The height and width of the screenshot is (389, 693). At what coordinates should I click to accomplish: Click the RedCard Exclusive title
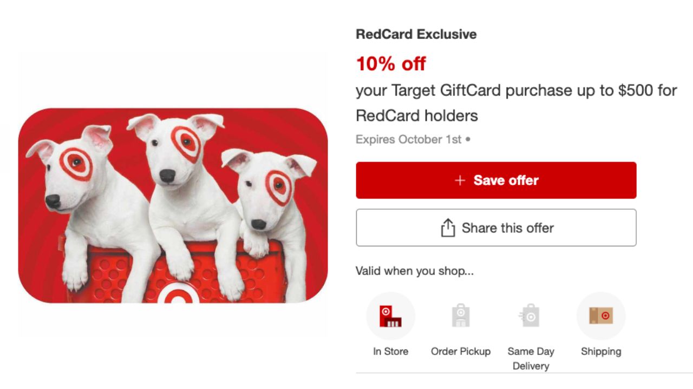click(416, 34)
